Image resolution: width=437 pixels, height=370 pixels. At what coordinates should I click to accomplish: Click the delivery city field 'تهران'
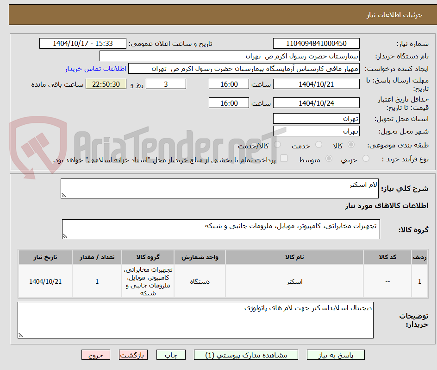(x=316, y=131)
